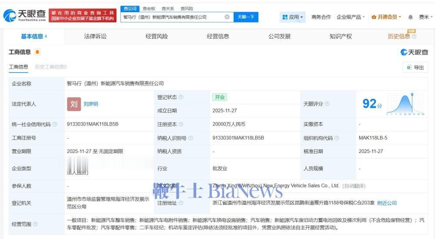The image size is (435, 239).
Task: Click the red promotional banner in header
Action: (x=82, y=16)
